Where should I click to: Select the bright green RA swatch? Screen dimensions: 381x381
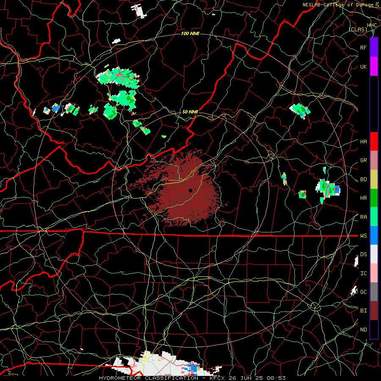coord(374,217)
